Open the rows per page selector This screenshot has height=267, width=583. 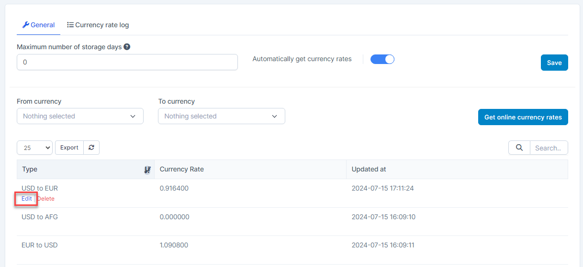pos(34,148)
